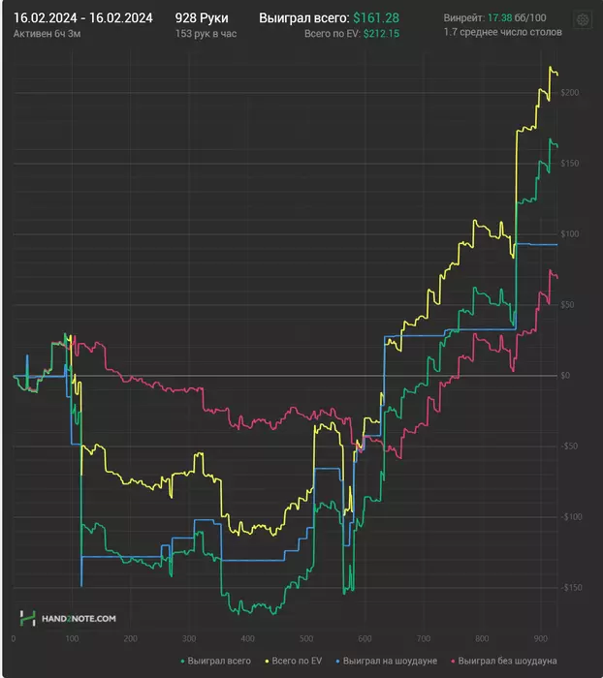
Task: Click the red non-showdown legend dot
Action: click(x=454, y=662)
